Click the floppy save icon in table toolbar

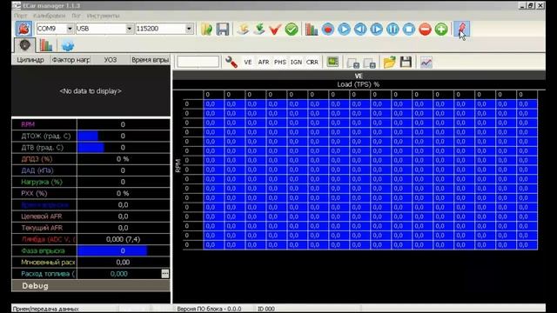(406, 62)
